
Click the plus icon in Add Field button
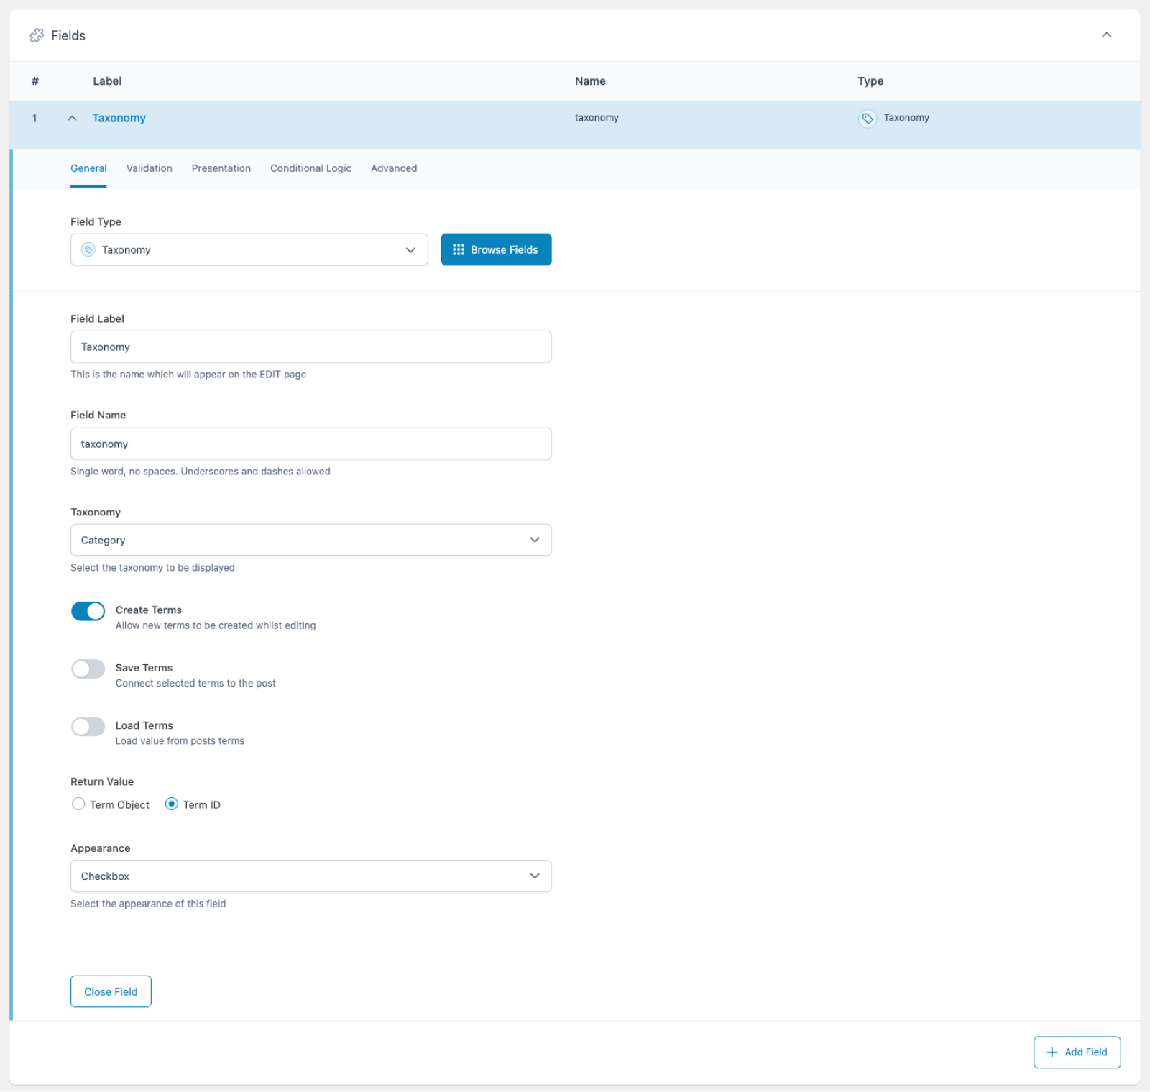[x=1053, y=1052]
